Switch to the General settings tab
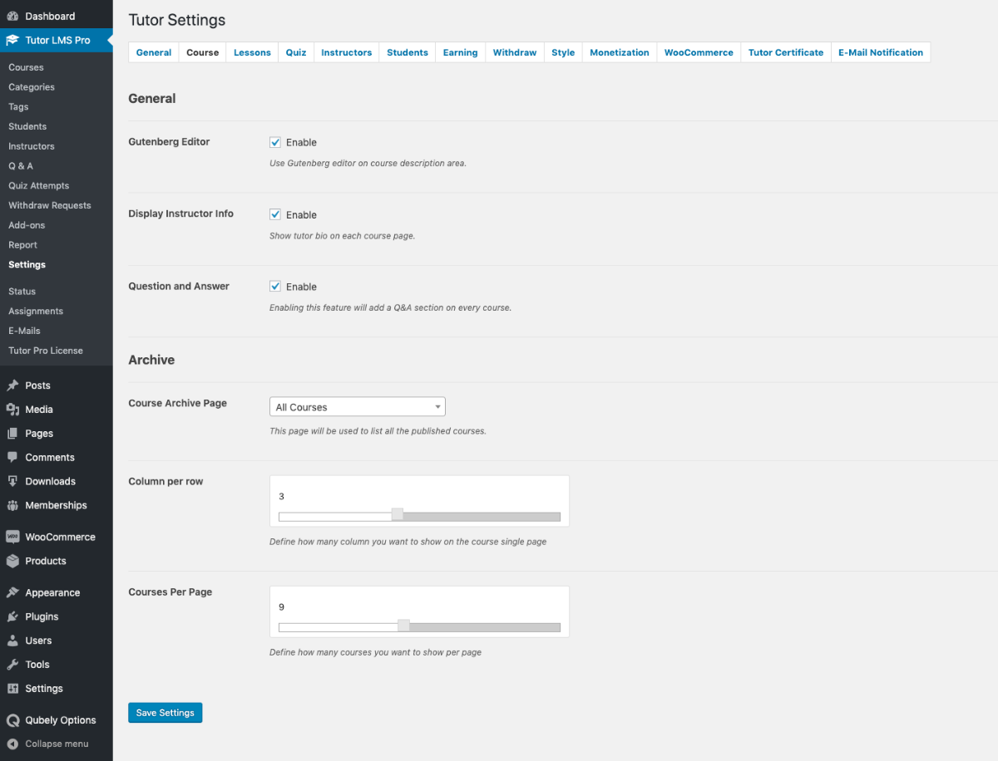Screen dimensions: 998x761 (x=154, y=52)
